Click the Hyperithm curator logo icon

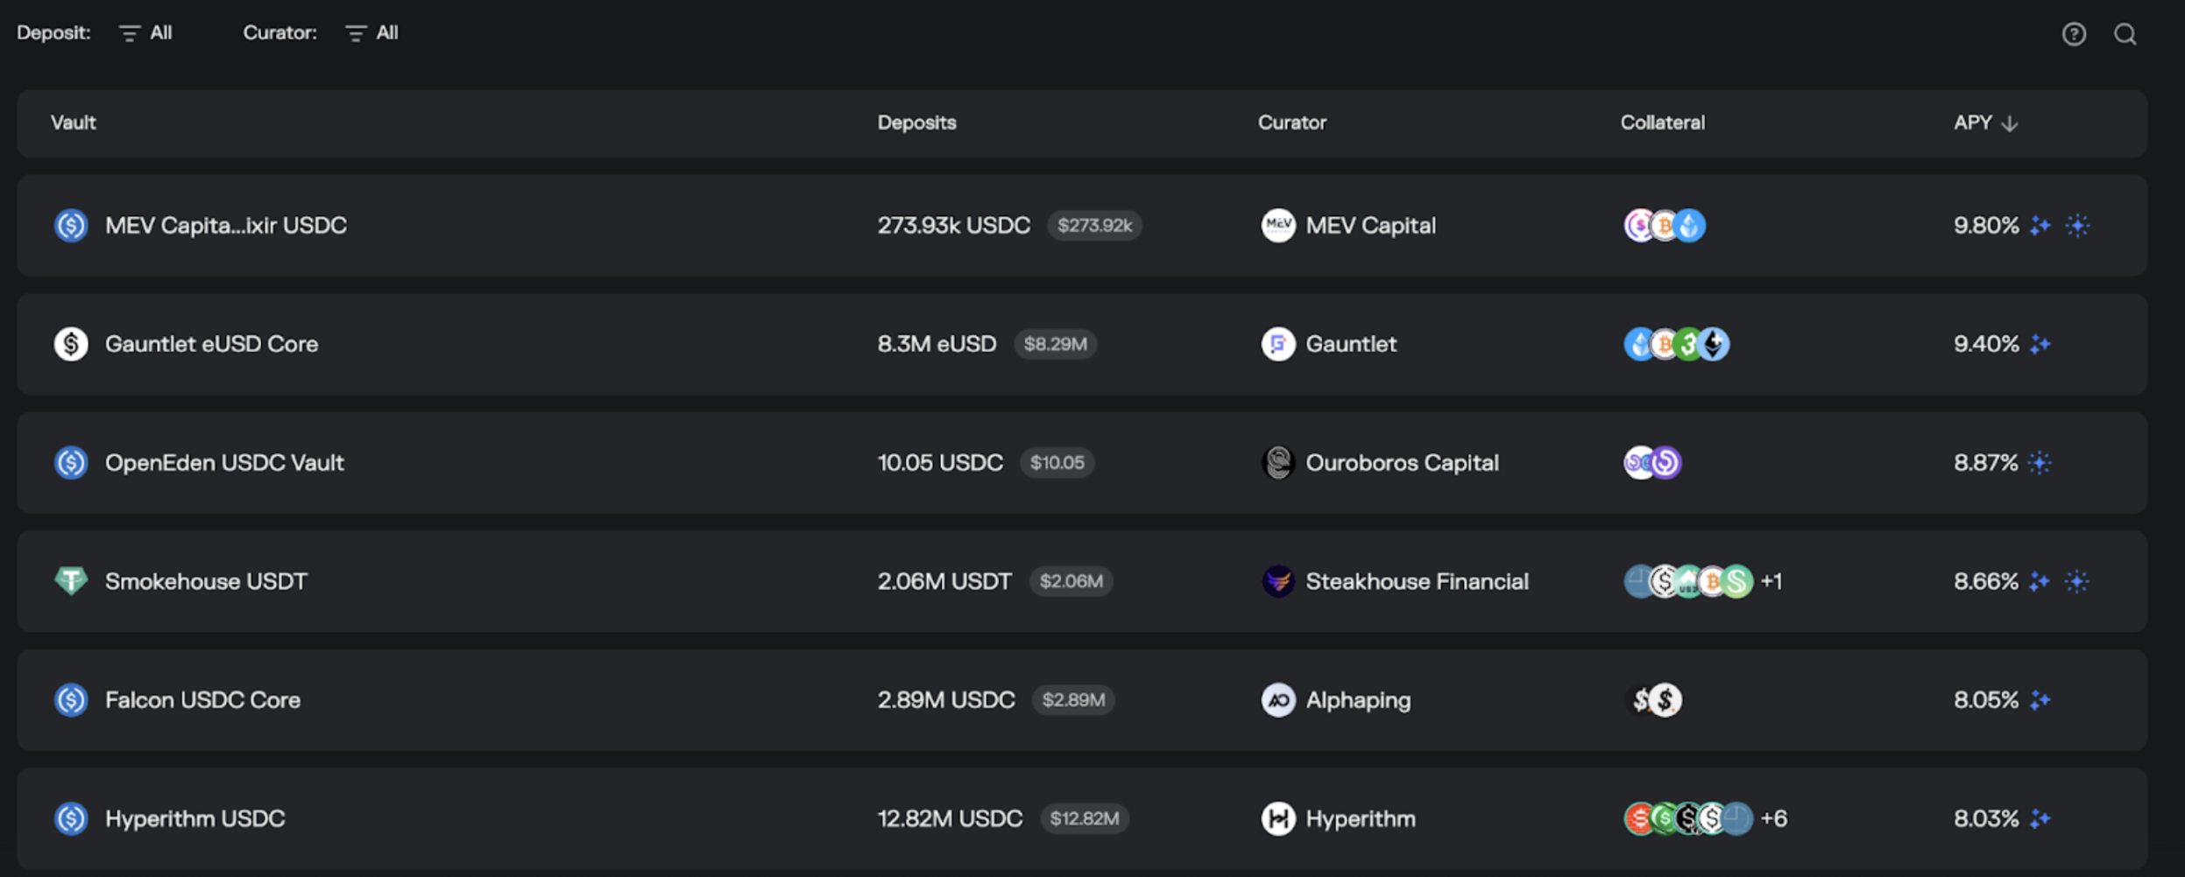tap(1277, 818)
